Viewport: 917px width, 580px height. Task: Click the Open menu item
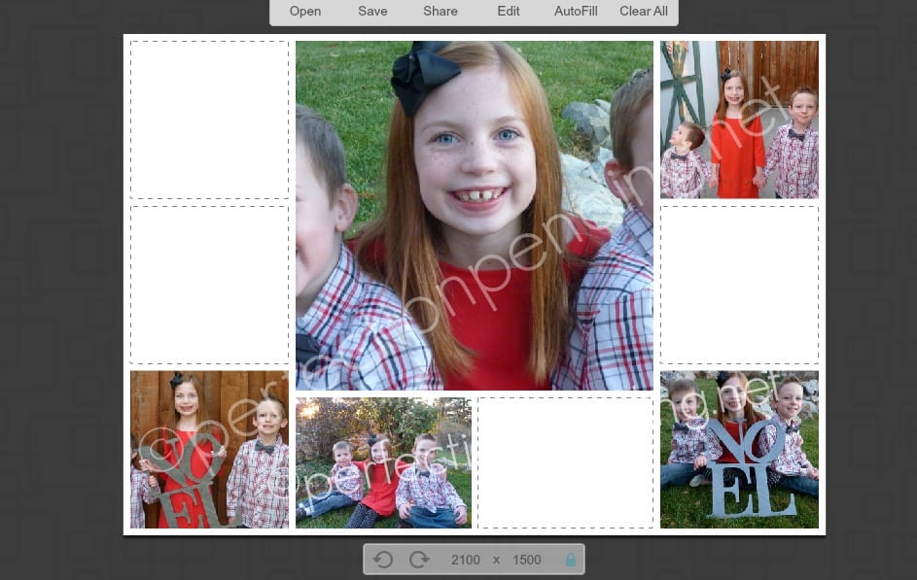304,11
